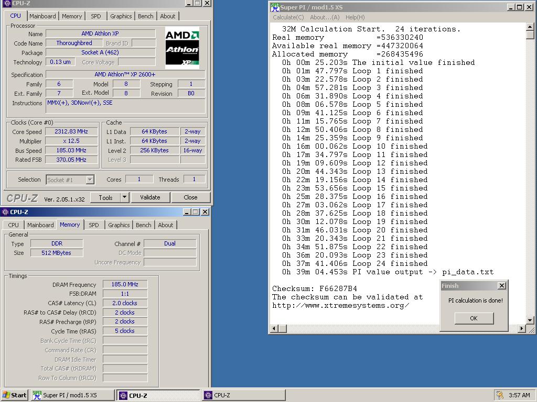Click the Specification field AMD Athlon XP 2600+
This screenshot has width=537, height=402.
tap(125, 74)
